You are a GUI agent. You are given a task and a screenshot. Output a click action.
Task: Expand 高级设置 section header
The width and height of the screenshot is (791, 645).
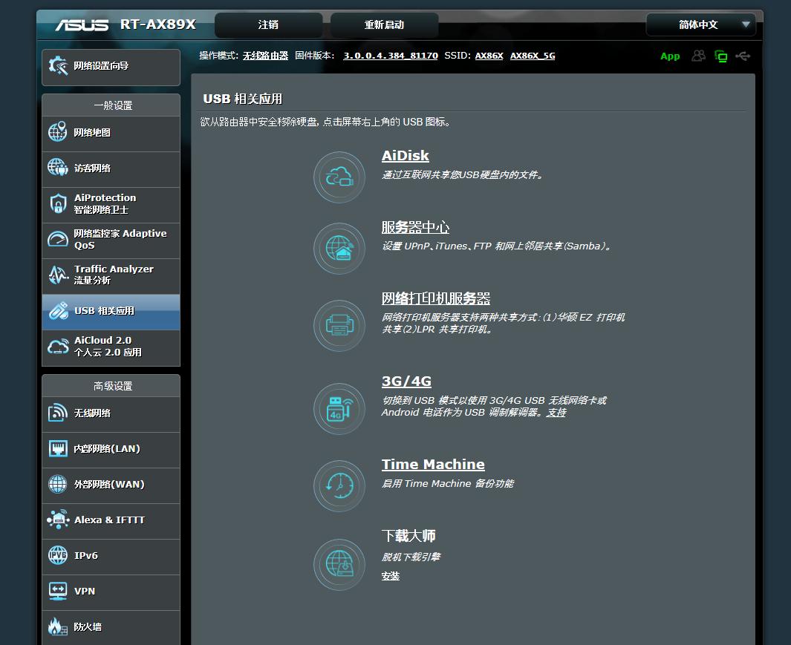(x=110, y=385)
